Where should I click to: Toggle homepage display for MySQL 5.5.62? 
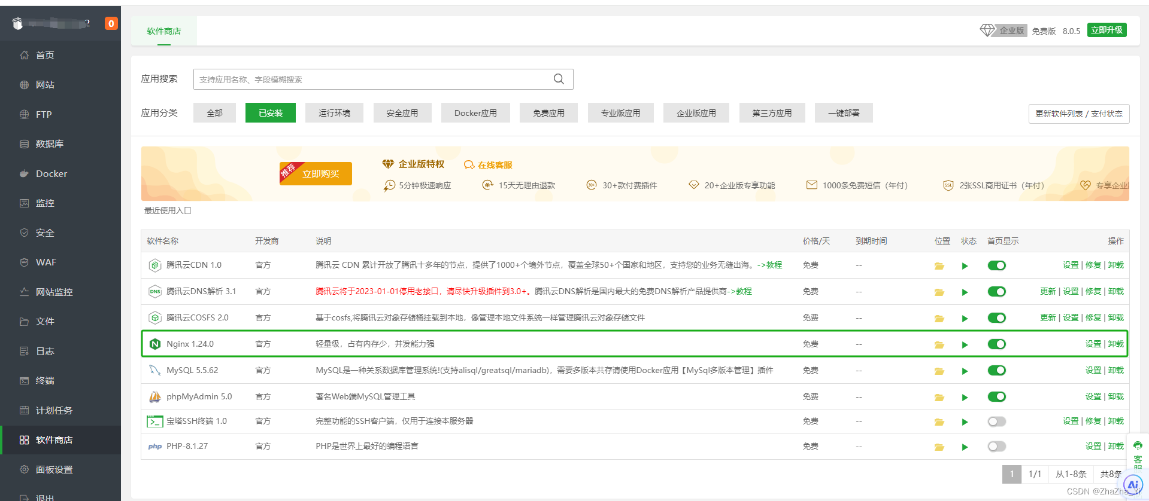tap(996, 371)
